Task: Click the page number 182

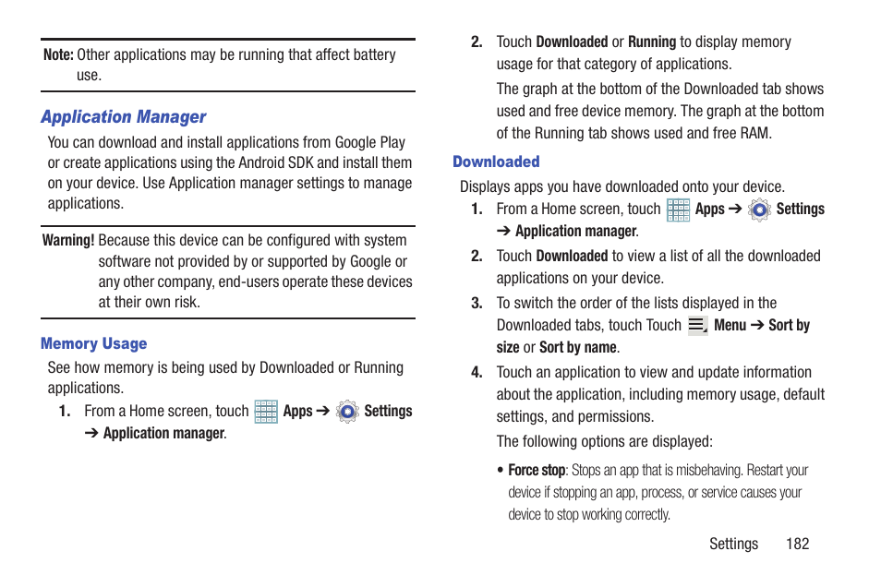Action: 797,544
